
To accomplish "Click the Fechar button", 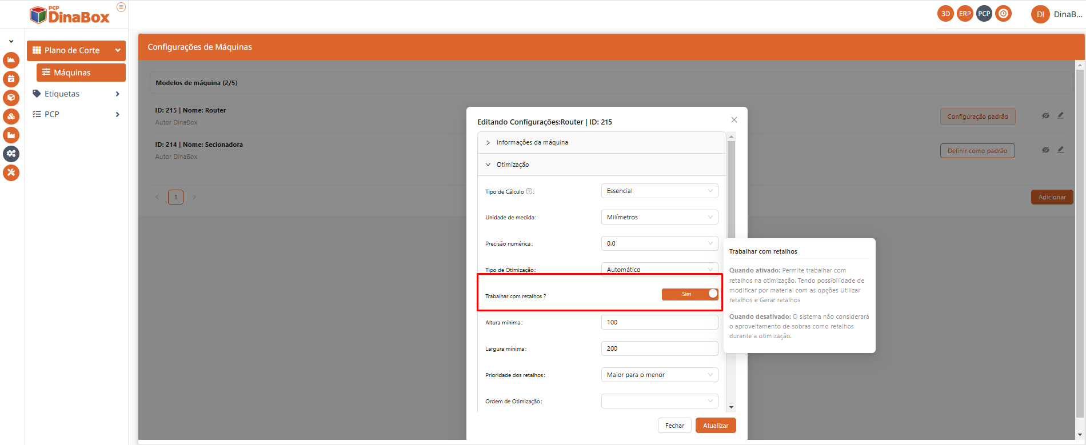I will [674, 426].
